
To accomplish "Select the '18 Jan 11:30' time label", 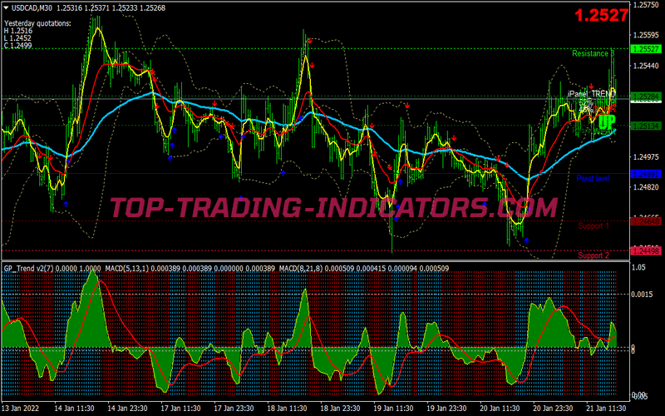I will (287, 409).
